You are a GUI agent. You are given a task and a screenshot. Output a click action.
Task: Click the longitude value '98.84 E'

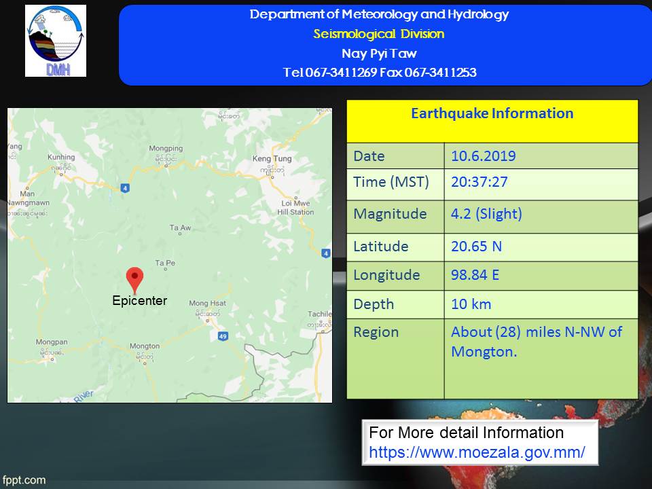coord(475,275)
